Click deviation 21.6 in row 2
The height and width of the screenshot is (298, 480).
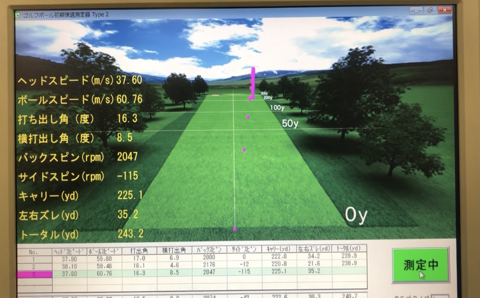pos(314,263)
